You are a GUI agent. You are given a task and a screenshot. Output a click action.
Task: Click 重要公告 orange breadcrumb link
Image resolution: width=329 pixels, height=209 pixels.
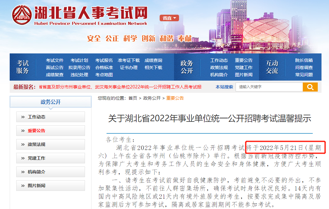click(175, 98)
